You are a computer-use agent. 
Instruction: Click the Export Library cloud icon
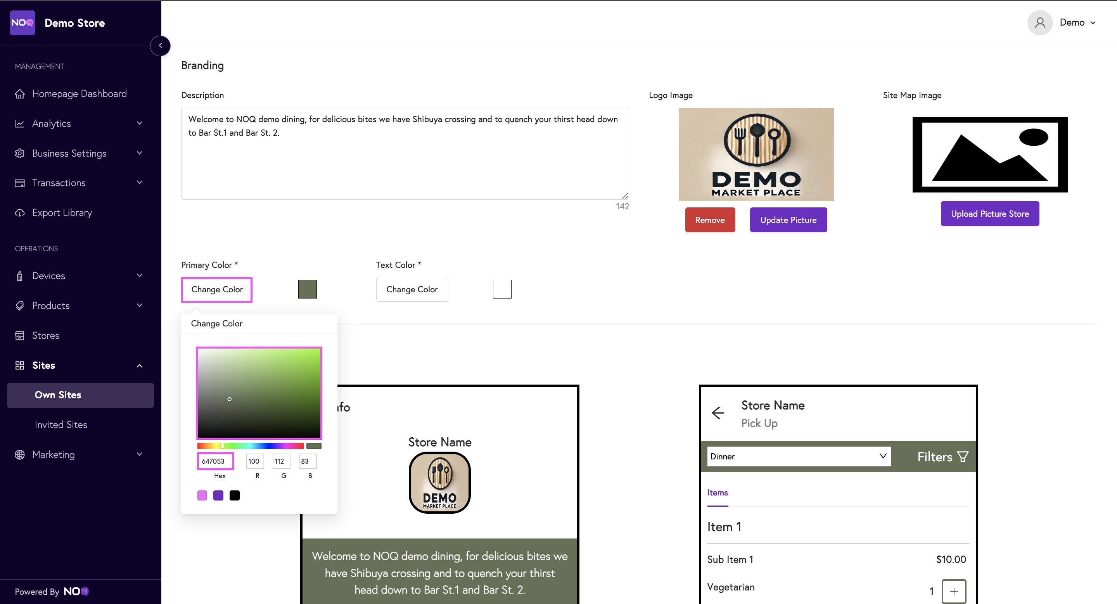[19, 213]
